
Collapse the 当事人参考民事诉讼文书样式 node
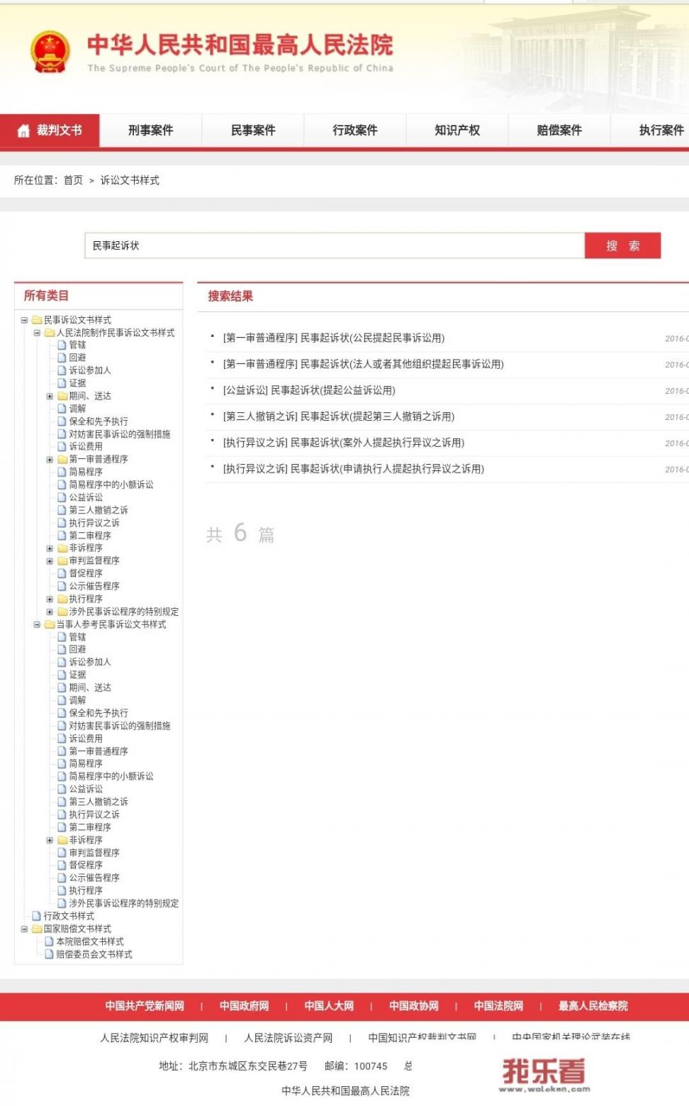[x=37, y=624]
